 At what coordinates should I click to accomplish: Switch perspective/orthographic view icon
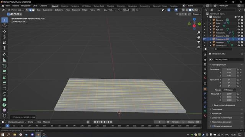199,47
